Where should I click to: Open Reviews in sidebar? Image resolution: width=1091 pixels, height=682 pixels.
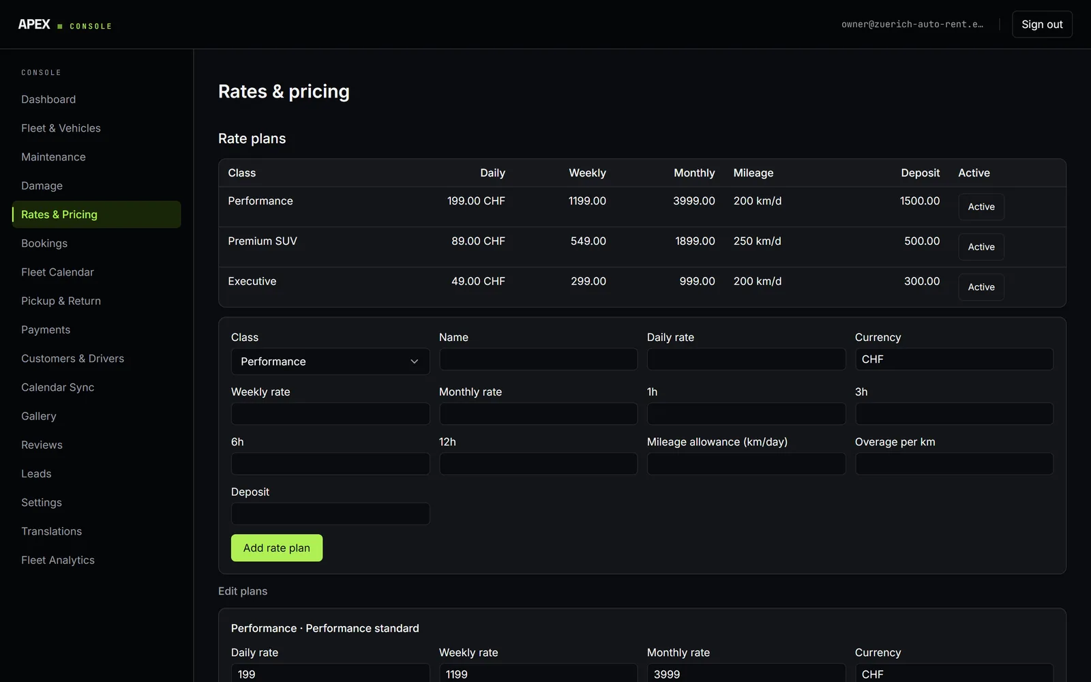point(96,445)
